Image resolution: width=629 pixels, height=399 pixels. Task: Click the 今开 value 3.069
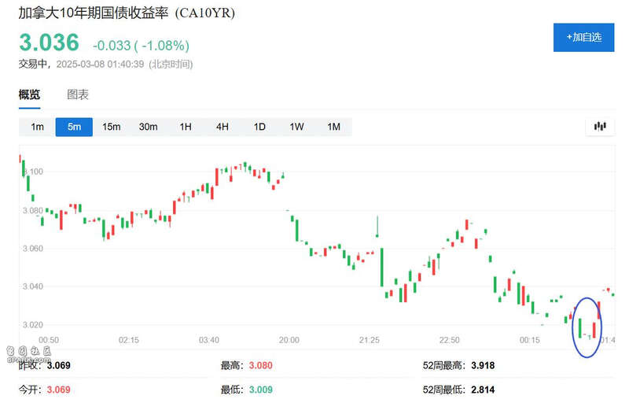coord(58,390)
